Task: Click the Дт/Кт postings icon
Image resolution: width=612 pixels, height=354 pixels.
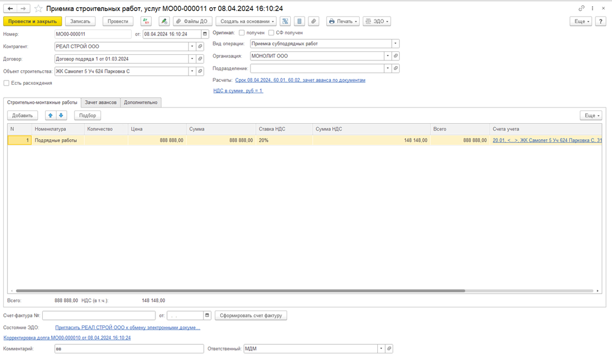Action: point(146,21)
